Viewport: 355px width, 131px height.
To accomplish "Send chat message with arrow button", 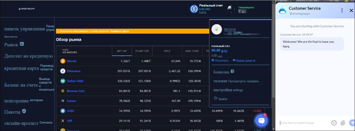I will click(x=352, y=123).
